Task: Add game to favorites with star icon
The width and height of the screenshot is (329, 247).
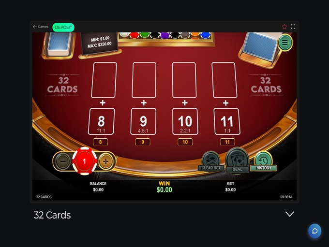Action: [x=284, y=27]
